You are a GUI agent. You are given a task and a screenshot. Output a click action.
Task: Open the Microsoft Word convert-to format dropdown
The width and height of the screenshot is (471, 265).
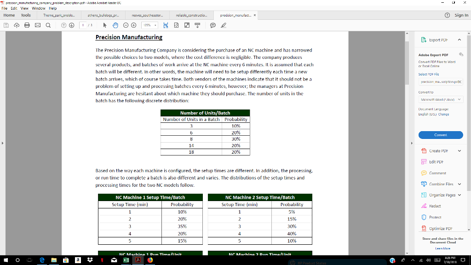(x=441, y=99)
